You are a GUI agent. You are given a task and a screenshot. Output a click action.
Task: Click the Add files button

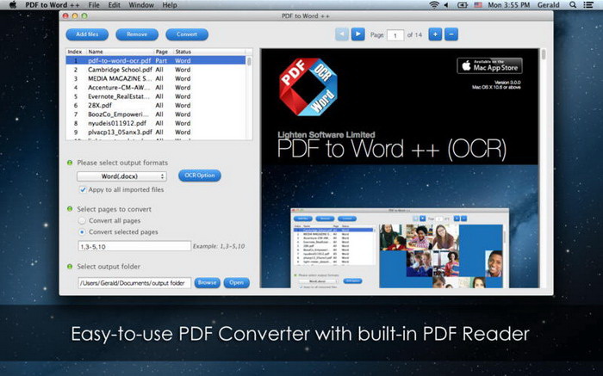click(87, 34)
